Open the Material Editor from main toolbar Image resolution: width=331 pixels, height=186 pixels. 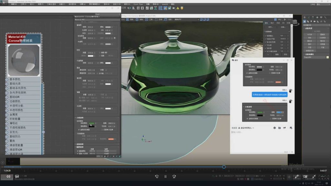click(161, 8)
